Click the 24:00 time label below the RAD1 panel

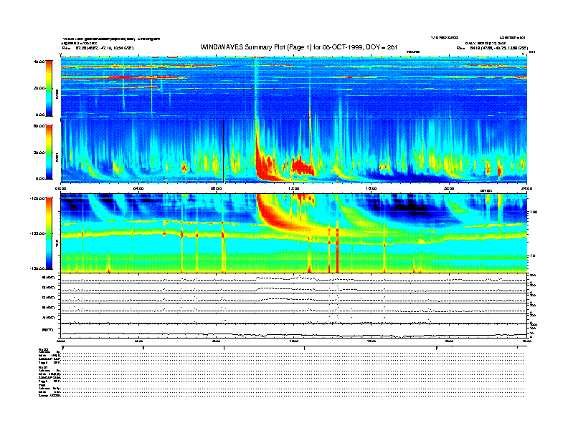526,188
